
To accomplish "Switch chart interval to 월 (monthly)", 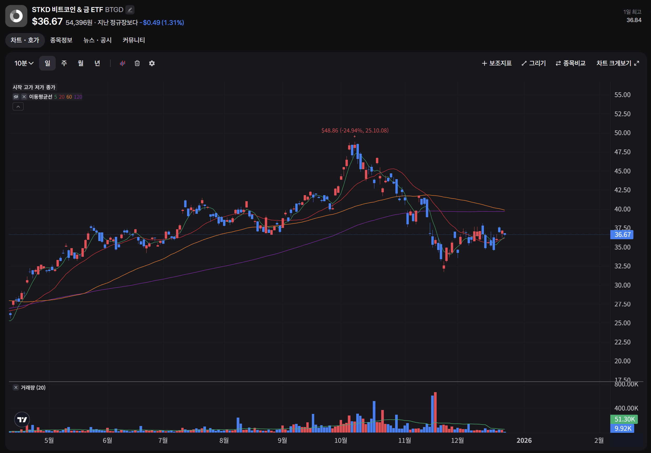I will [81, 63].
